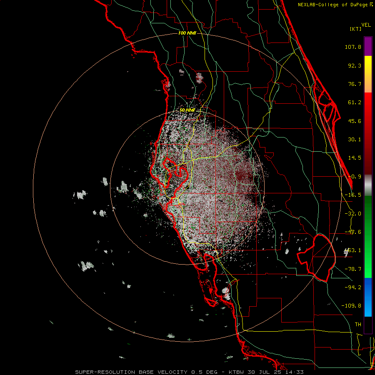375x375 pixels.
Task: Click the '50 NMI' range ring label
Action: point(187,110)
